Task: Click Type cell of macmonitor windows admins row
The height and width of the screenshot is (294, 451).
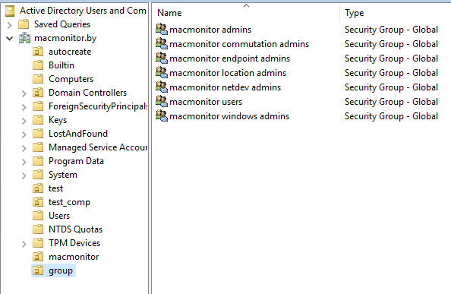Action: coord(391,116)
